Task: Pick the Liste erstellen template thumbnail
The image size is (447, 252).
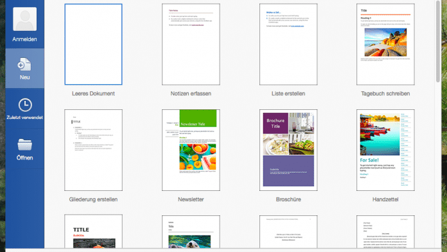Action: point(288,44)
